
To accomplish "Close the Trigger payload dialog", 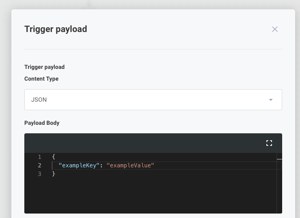I will click(x=275, y=29).
